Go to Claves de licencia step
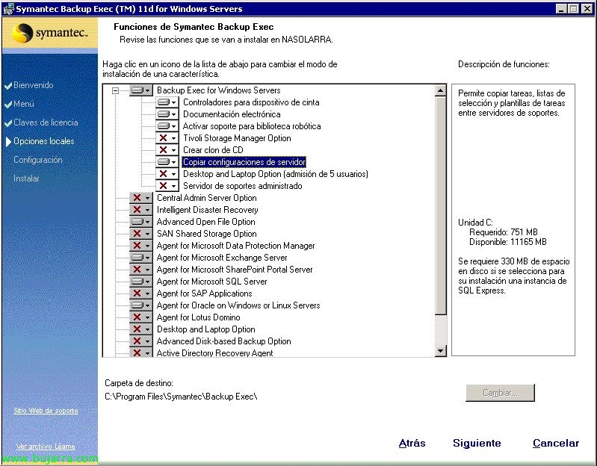This screenshot has width=597, height=466. coord(46,122)
